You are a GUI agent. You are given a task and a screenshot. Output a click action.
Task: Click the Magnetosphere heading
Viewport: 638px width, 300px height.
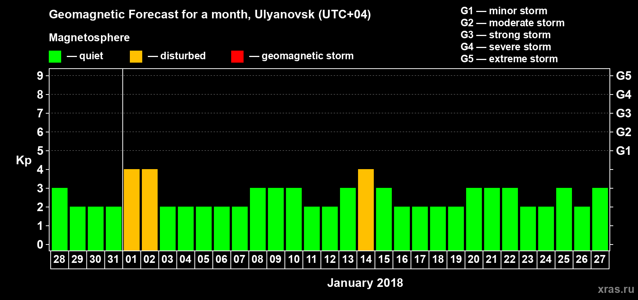[89, 37]
